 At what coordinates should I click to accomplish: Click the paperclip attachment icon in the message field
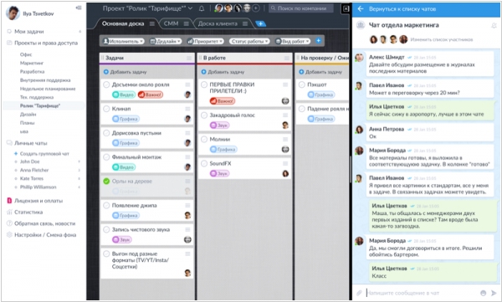360,293
